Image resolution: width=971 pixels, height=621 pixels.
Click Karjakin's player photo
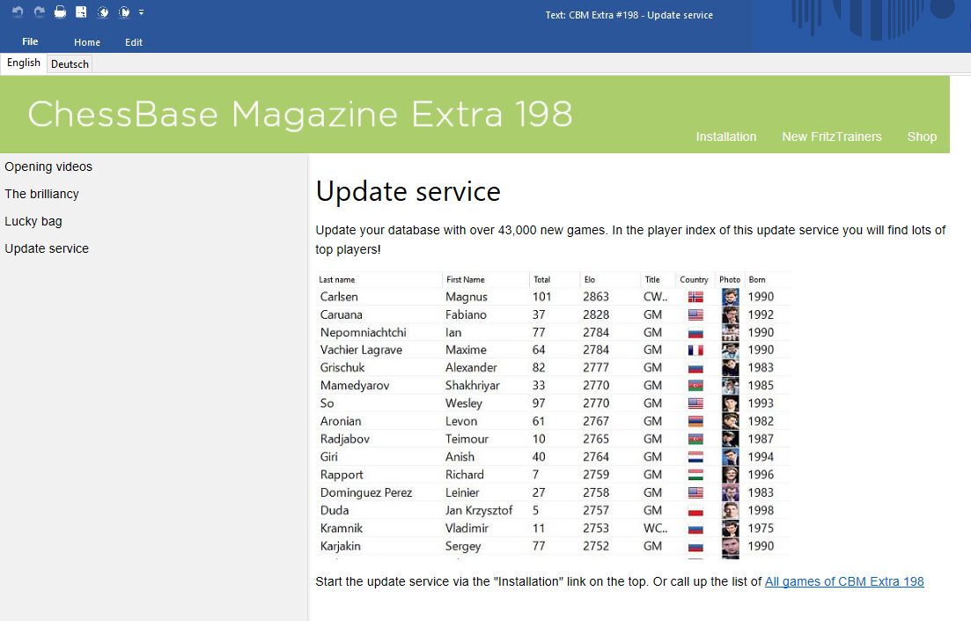[x=730, y=547]
